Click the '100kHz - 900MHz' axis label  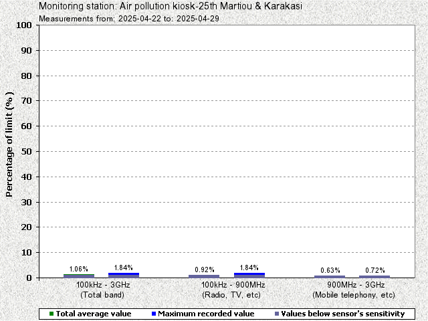click(233, 285)
